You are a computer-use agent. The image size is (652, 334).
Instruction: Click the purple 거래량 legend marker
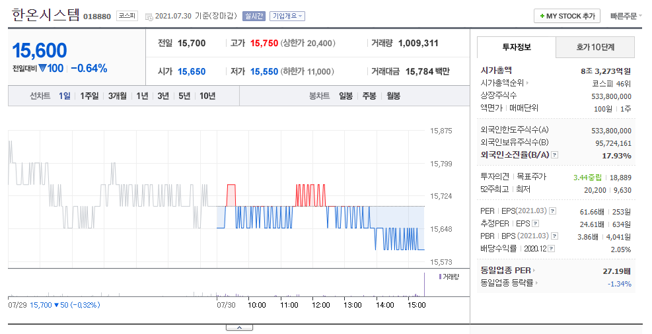[441, 277]
